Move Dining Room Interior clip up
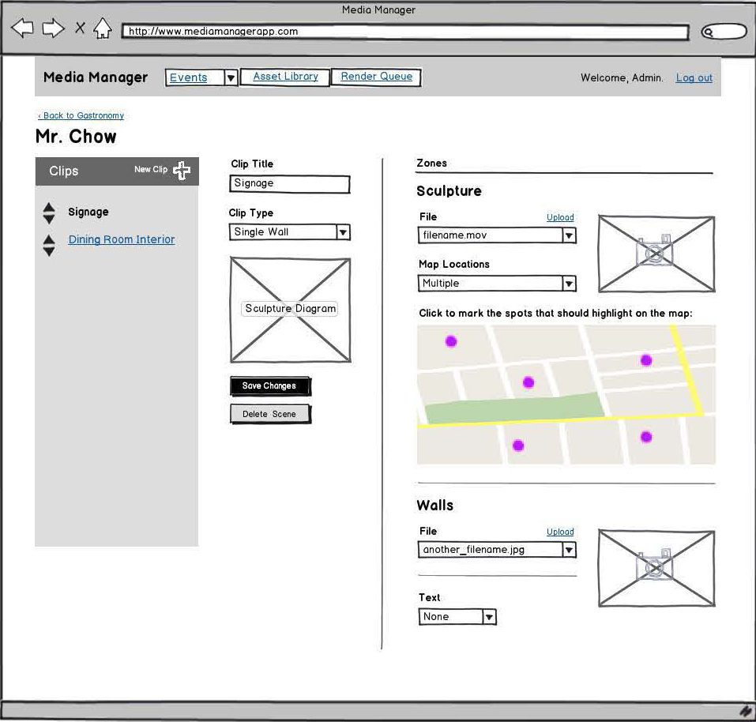 (49, 239)
